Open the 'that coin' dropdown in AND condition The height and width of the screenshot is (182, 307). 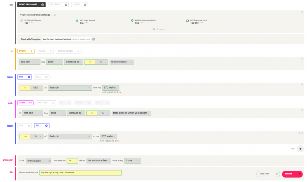coord(32,113)
